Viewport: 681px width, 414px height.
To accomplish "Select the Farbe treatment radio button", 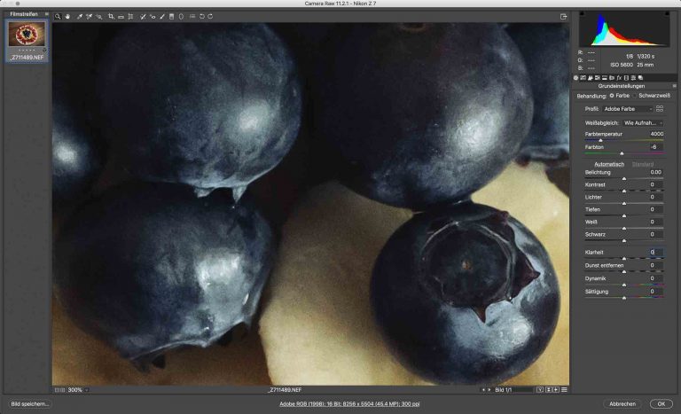I will pyautogui.click(x=612, y=96).
